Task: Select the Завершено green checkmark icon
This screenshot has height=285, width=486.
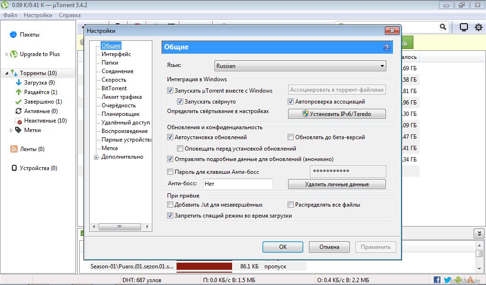Action: tap(19, 102)
